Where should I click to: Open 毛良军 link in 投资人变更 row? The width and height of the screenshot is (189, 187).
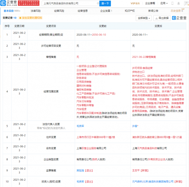[80, 182]
